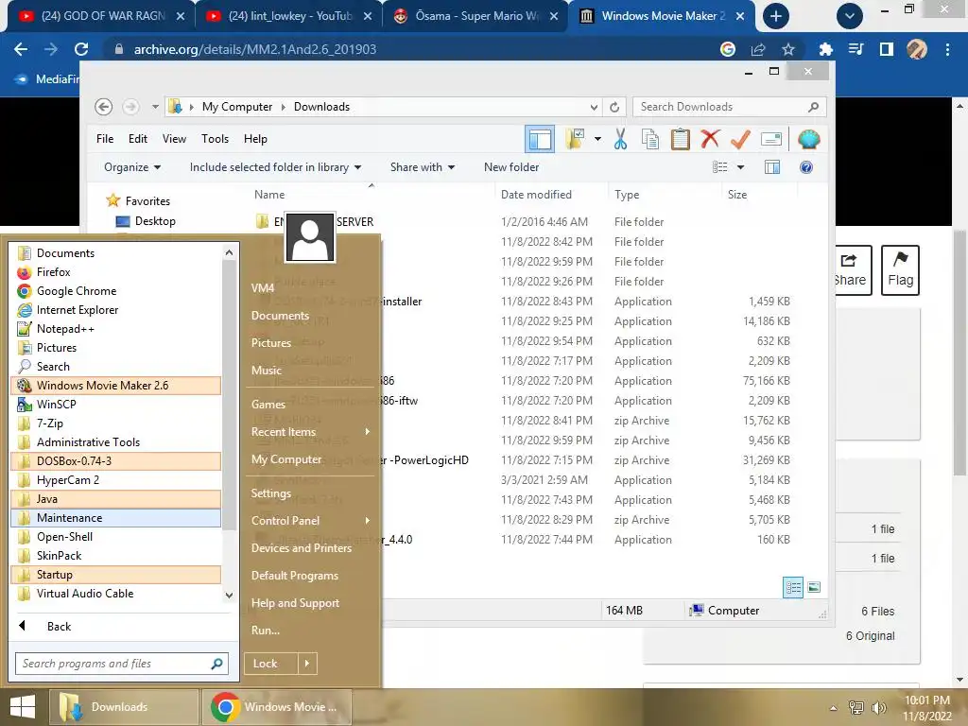968x726 pixels.
Task: Expand the Share with dropdown
Action: pyautogui.click(x=423, y=167)
